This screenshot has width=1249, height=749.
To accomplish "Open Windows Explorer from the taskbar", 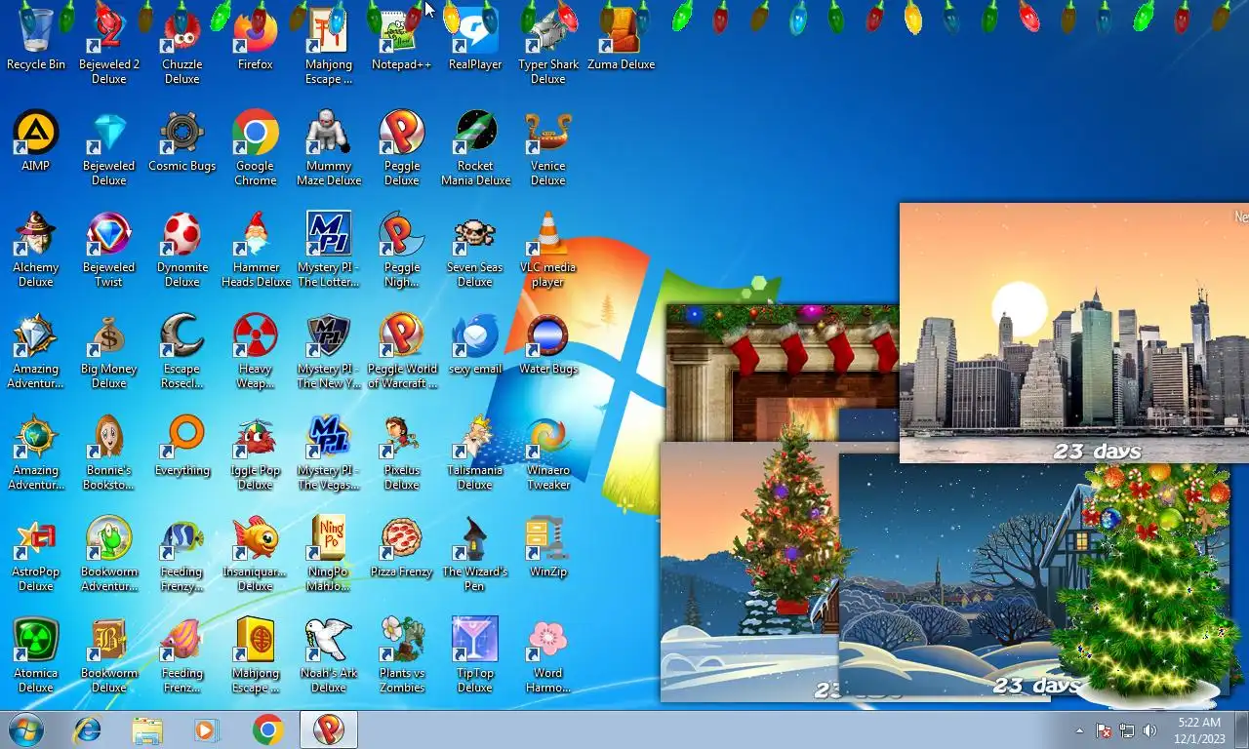I will (147, 729).
